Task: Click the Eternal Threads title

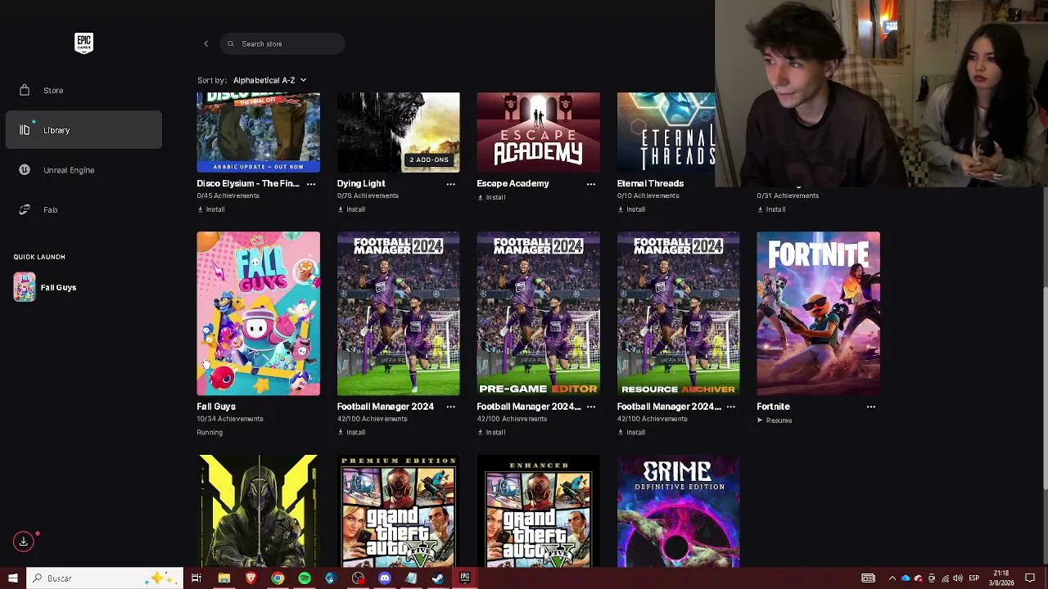Action: pyautogui.click(x=650, y=184)
